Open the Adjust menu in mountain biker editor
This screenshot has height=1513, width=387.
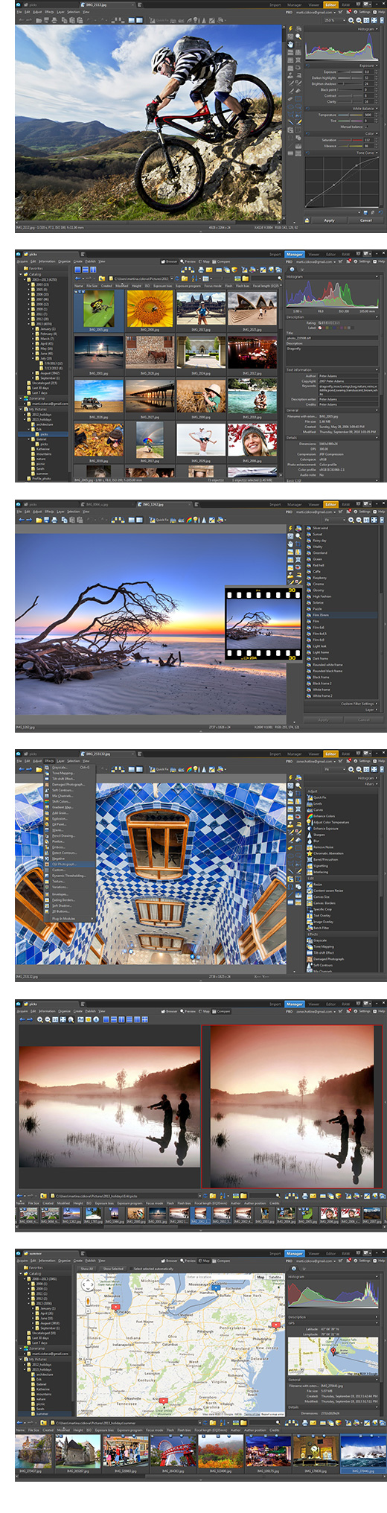(36, 12)
